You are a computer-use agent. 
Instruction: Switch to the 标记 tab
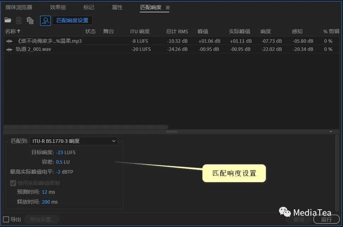click(x=89, y=7)
